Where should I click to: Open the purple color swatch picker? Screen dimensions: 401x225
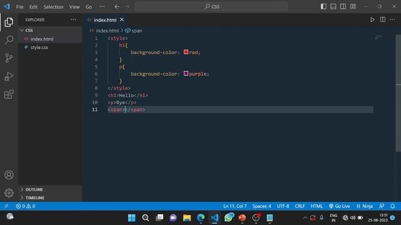pos(186,74)
